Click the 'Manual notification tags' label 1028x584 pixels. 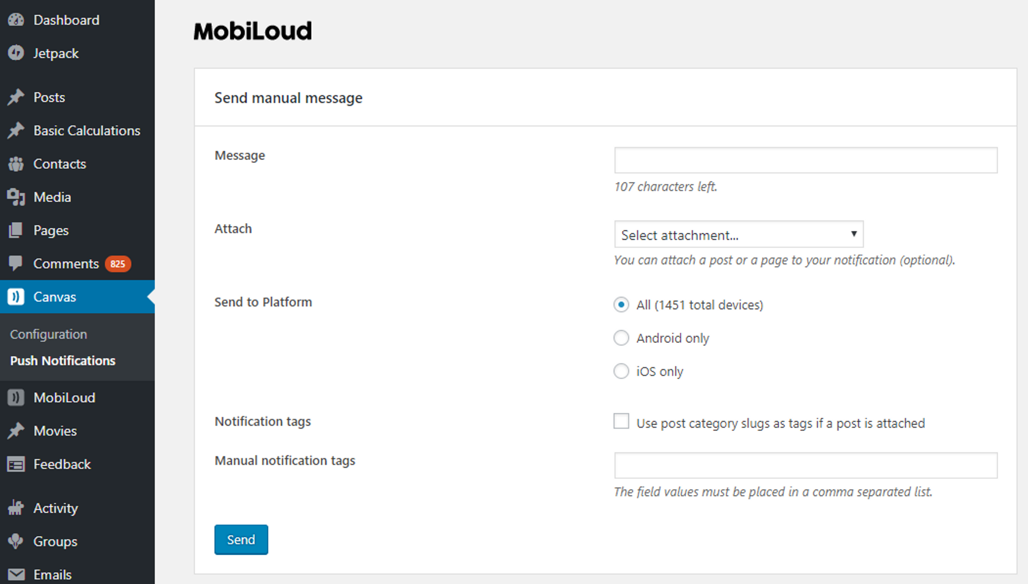pyautogui.click(x=285, y=461)
